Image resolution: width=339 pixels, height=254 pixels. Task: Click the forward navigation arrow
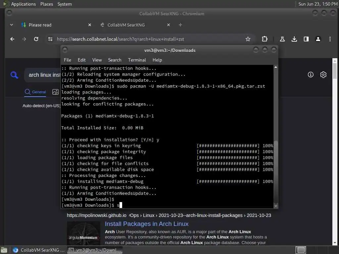coord(24,39)
